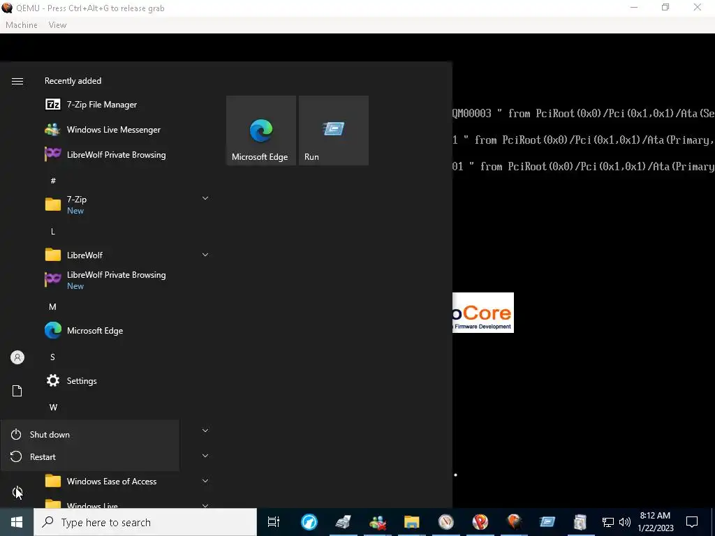Screen dimensions: 715x536
Task: Open Task View on the taskbar
Action: point(274,522)
